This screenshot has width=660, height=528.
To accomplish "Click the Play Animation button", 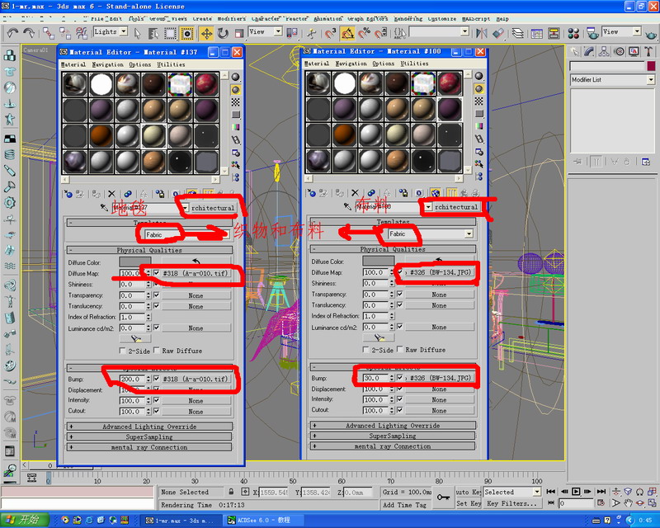I will (x=576, y=492).
